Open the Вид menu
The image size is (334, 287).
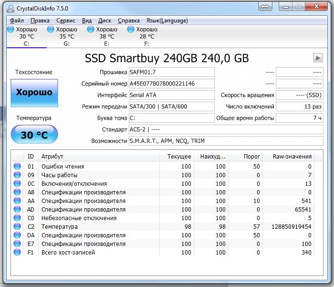tap(87, 21)
